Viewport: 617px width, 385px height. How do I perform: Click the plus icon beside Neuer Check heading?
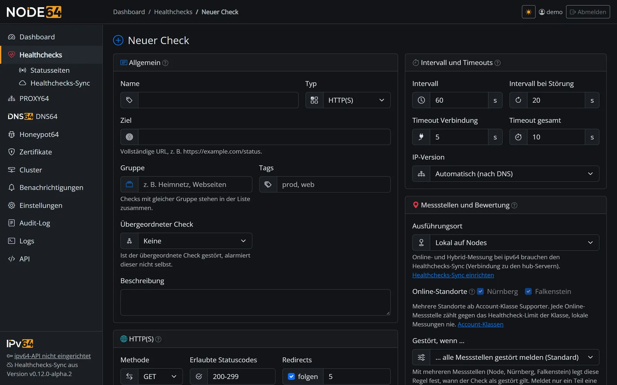(118, 40)
